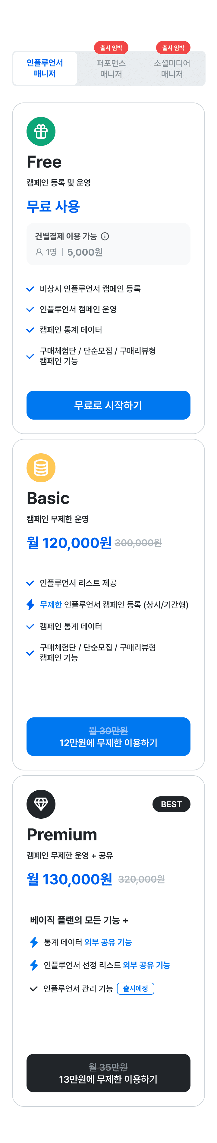Select the 인플루언서 매니저 tab
The image size is (217, 1143).
click(x=45, y=68)
